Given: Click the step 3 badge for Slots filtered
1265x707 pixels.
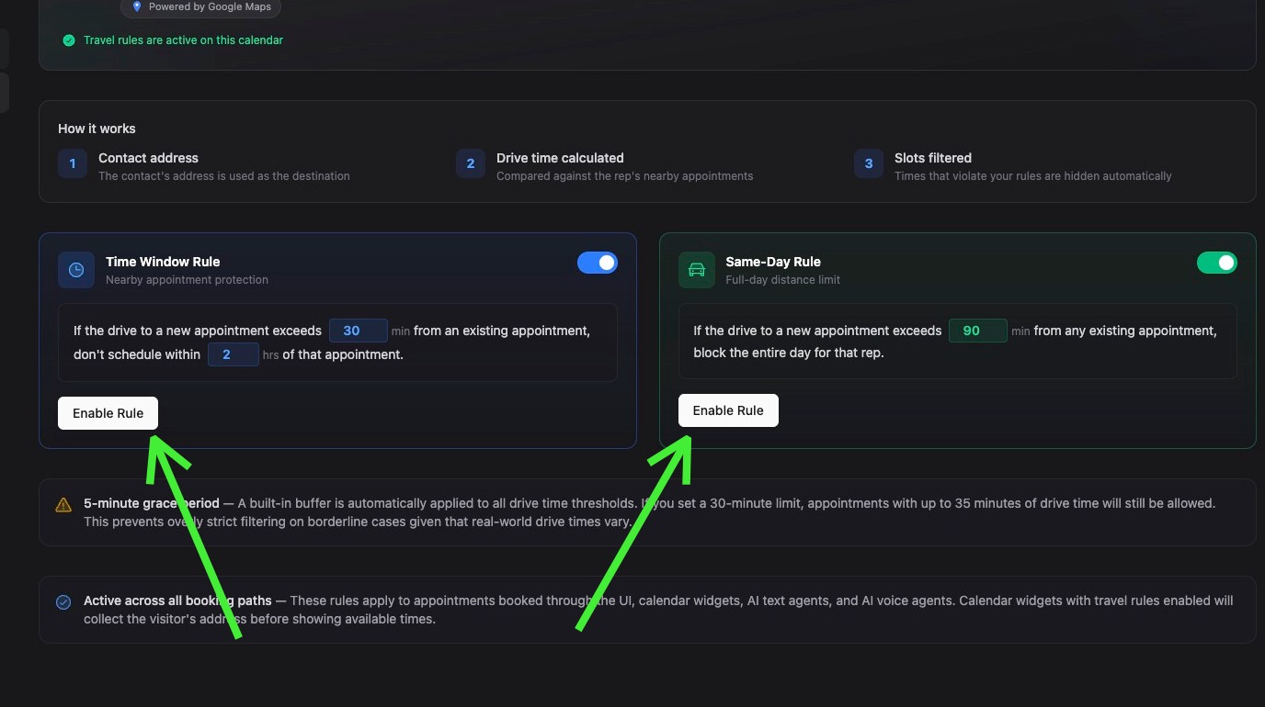Looking at the screenshot, I should (869, 164).
